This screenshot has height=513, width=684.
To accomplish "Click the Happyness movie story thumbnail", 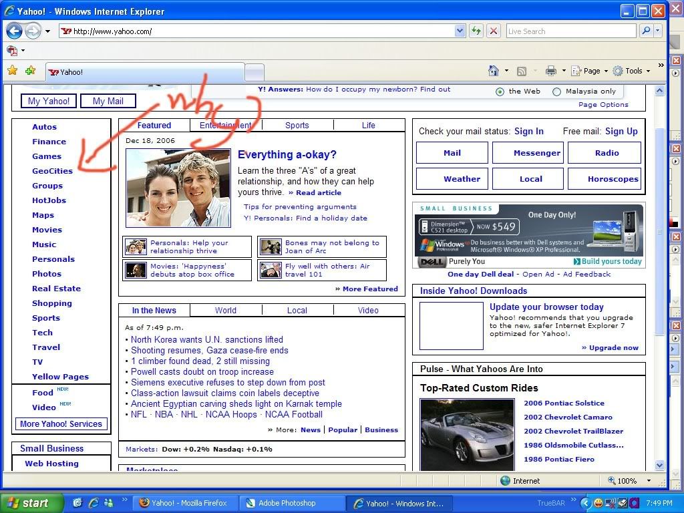I will [x=136, y=270].
